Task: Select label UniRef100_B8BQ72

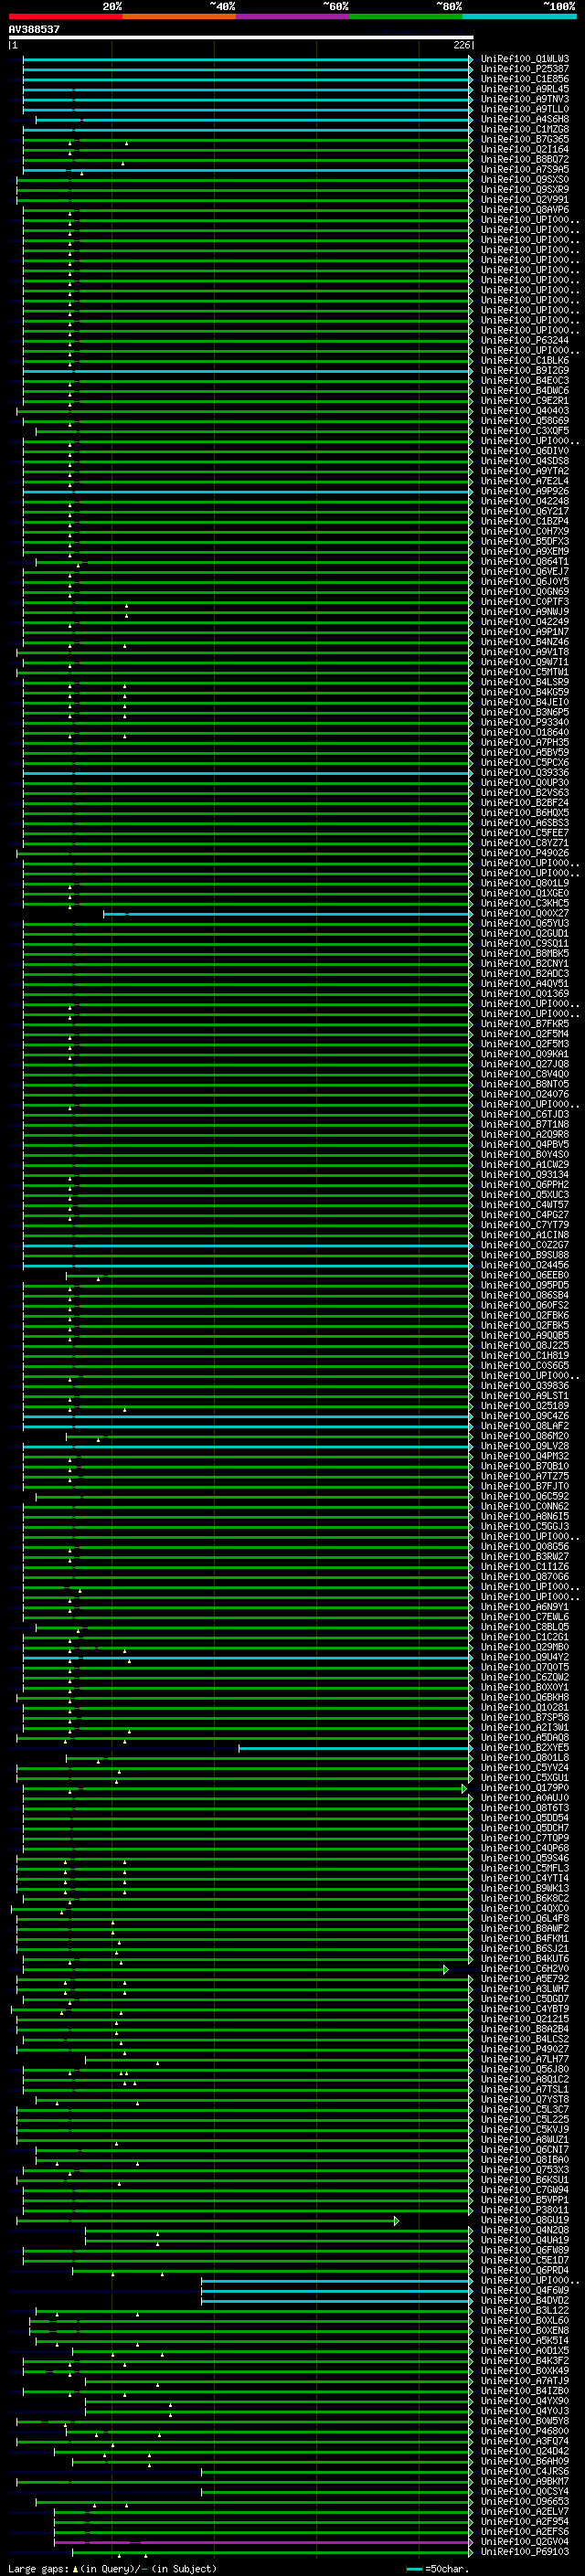Action: (x=525, y=159)
